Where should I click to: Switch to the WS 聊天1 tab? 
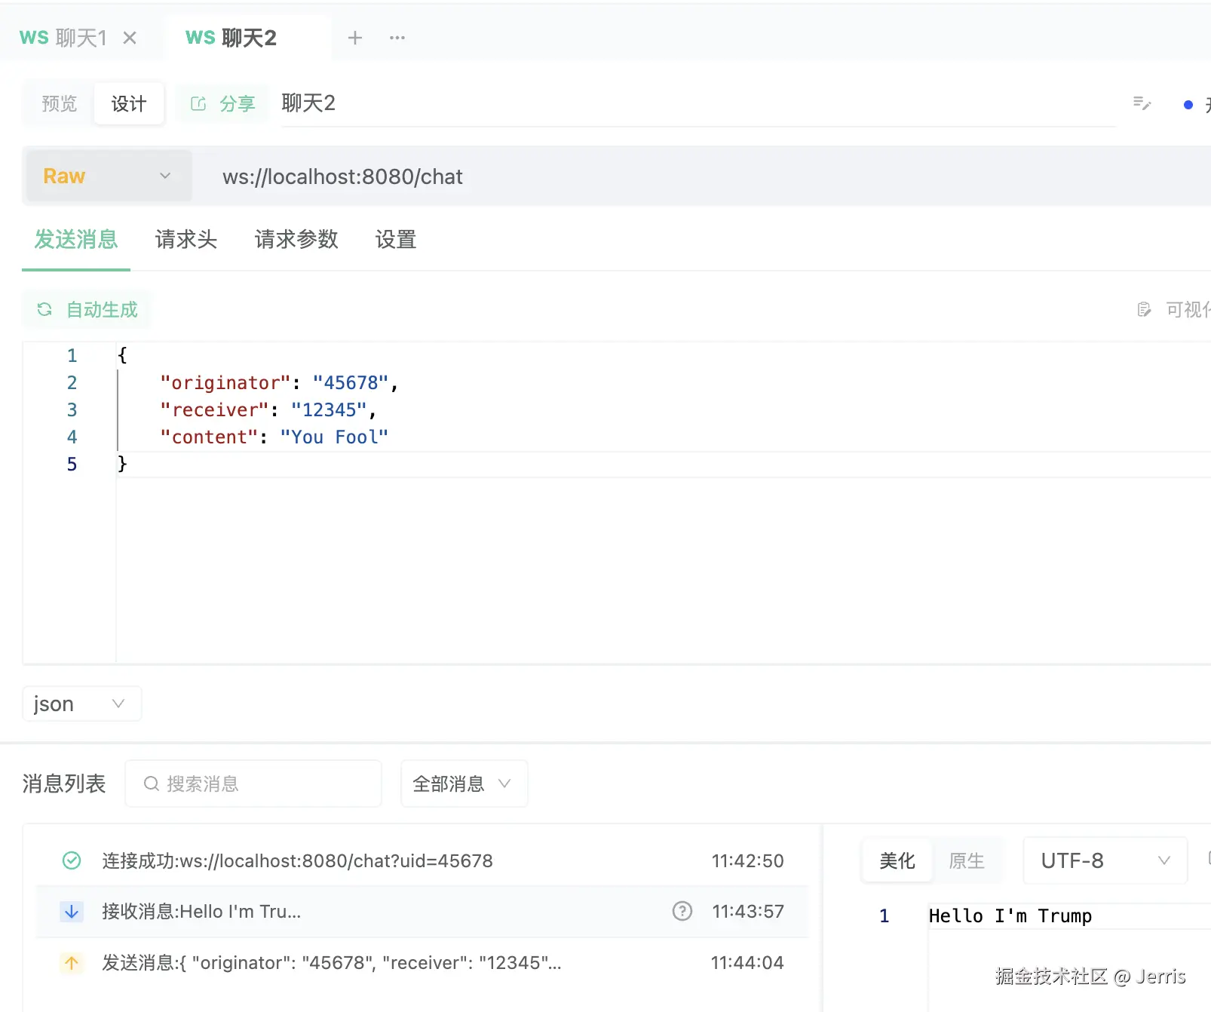click(x=63, y=38)
